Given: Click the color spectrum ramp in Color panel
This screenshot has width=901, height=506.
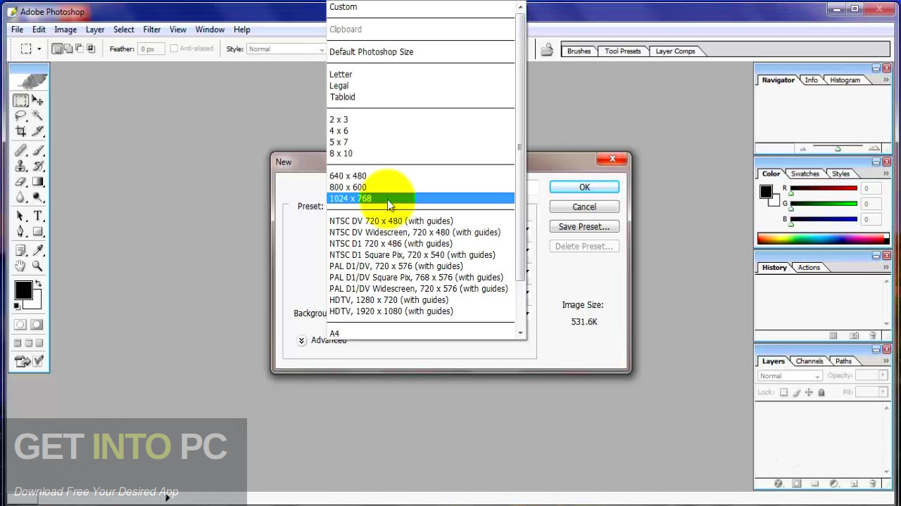Looking at the screenshot, I should pyautogui.click(x=823, y=239).
